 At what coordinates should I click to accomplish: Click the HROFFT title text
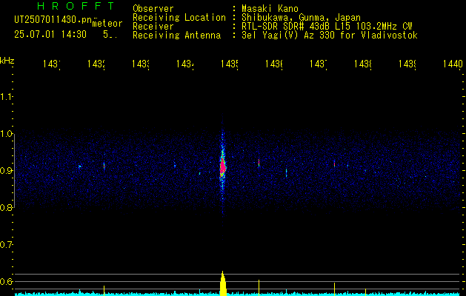pos(76,6)
